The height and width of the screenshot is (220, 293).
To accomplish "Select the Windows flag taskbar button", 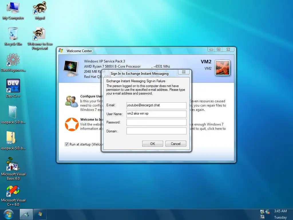I will pos(40,214).
